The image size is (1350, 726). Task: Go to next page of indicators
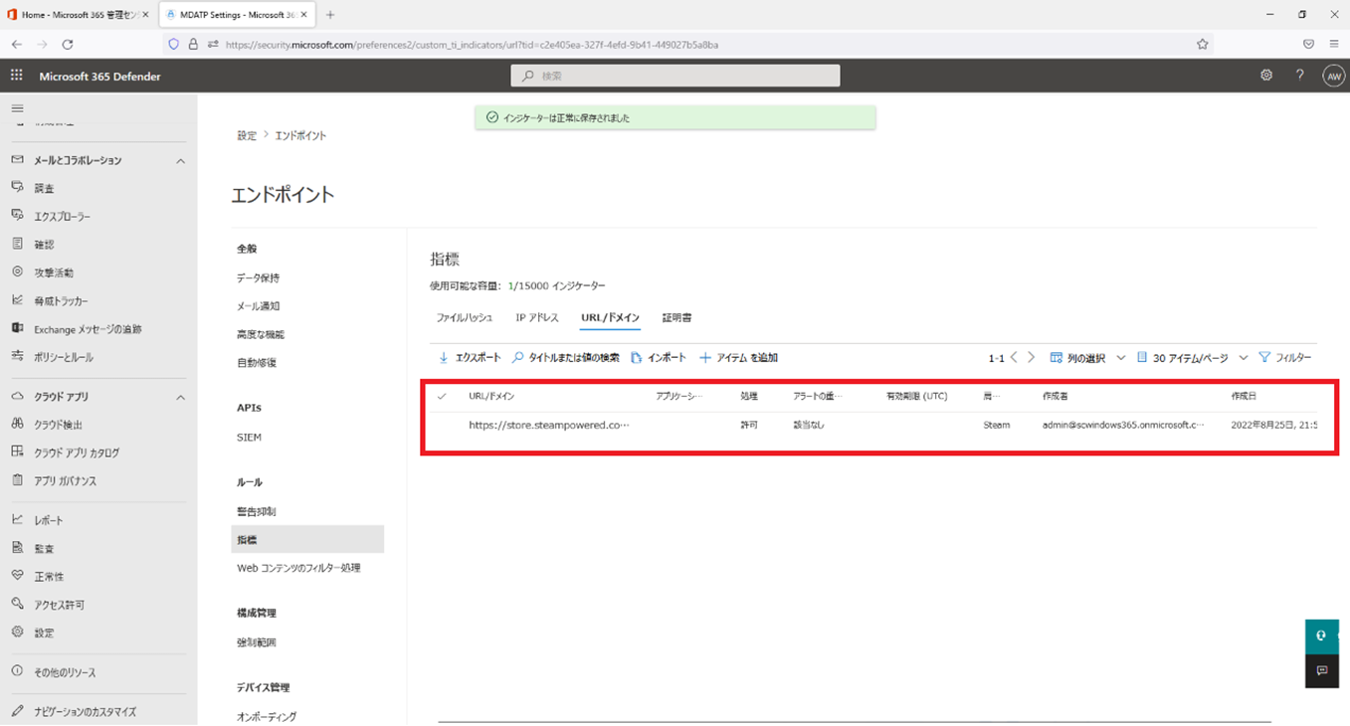(1031, 357)
